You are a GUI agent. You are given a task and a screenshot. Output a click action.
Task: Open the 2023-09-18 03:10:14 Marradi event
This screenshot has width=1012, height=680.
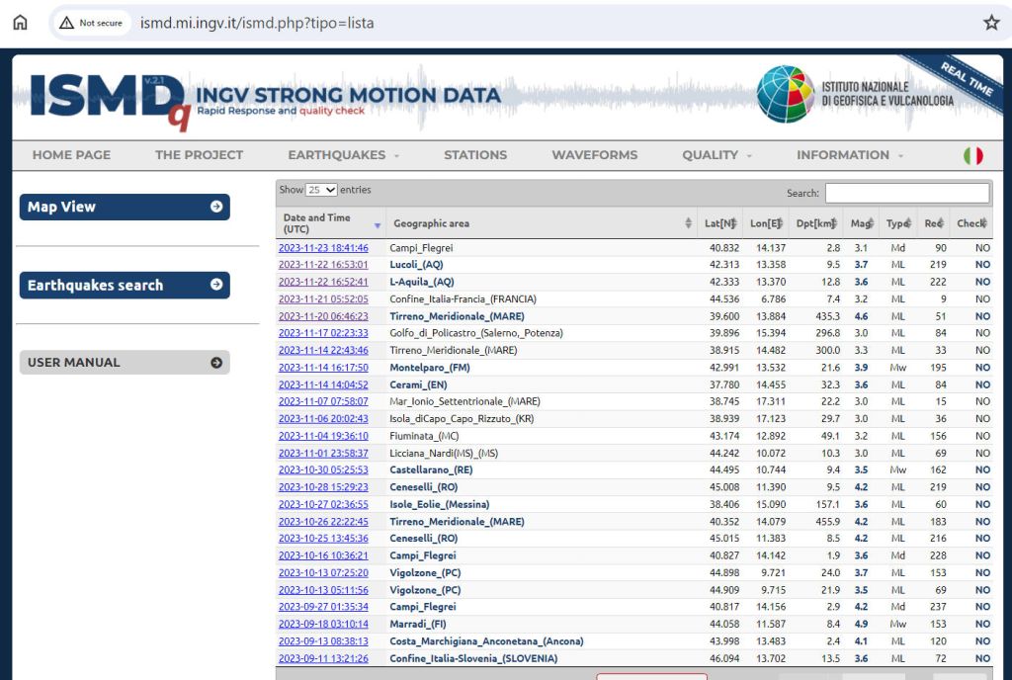point(323,625)
